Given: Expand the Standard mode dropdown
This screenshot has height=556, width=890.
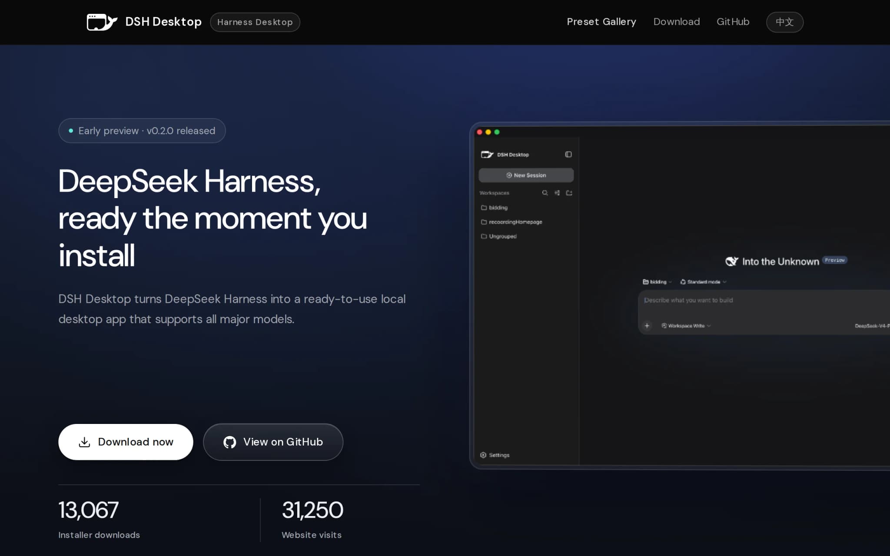Looking at the screenshot, I should (703, 282).
